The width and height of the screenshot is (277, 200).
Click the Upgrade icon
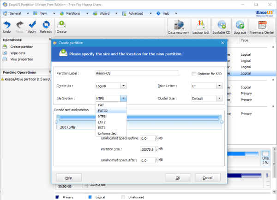point(240,27)
